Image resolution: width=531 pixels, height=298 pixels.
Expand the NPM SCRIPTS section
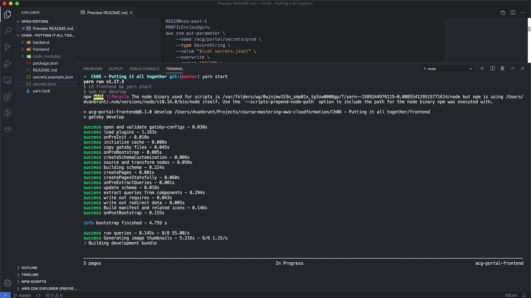[x=34, y=281]
